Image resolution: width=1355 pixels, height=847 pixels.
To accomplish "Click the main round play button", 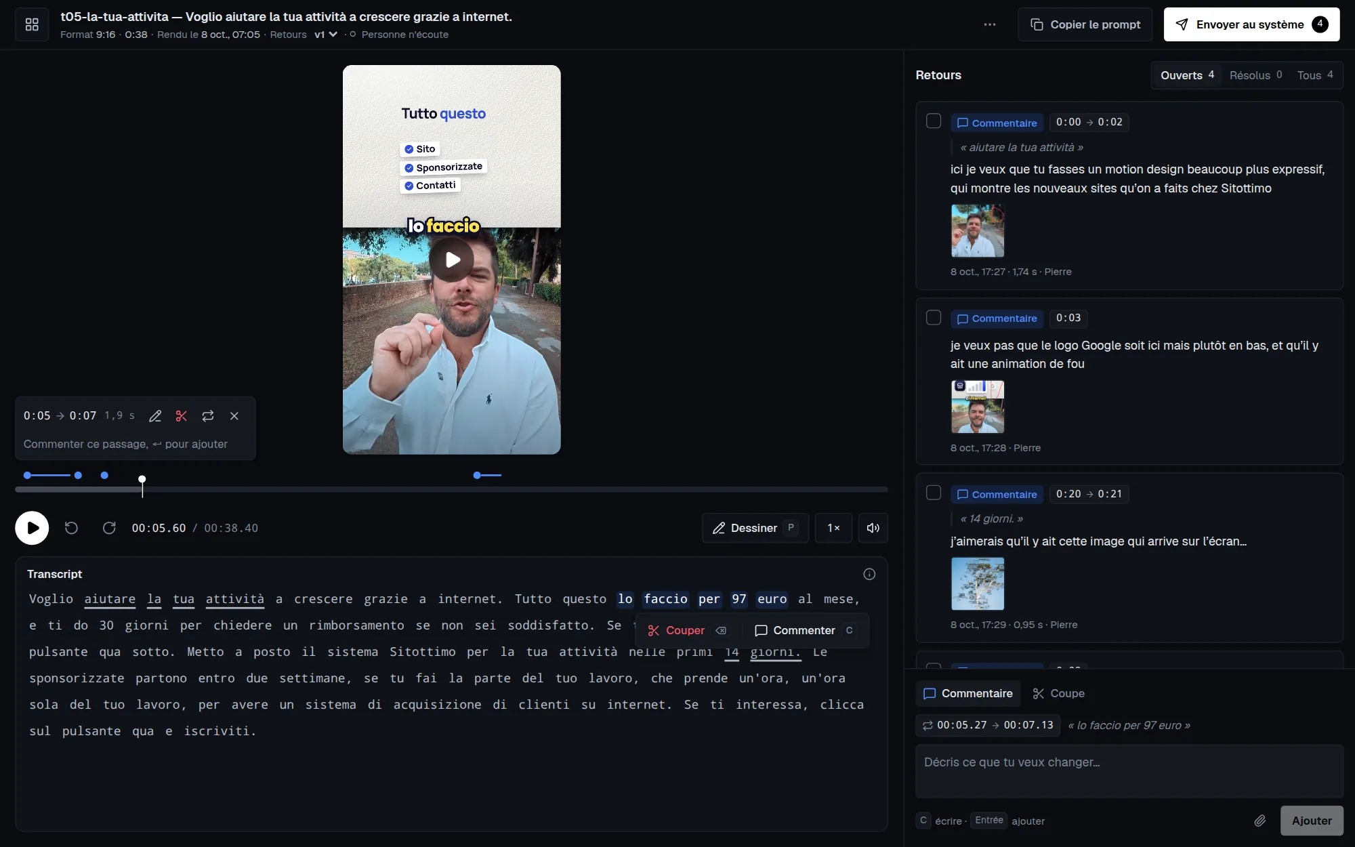I will (x=32, y=528).
